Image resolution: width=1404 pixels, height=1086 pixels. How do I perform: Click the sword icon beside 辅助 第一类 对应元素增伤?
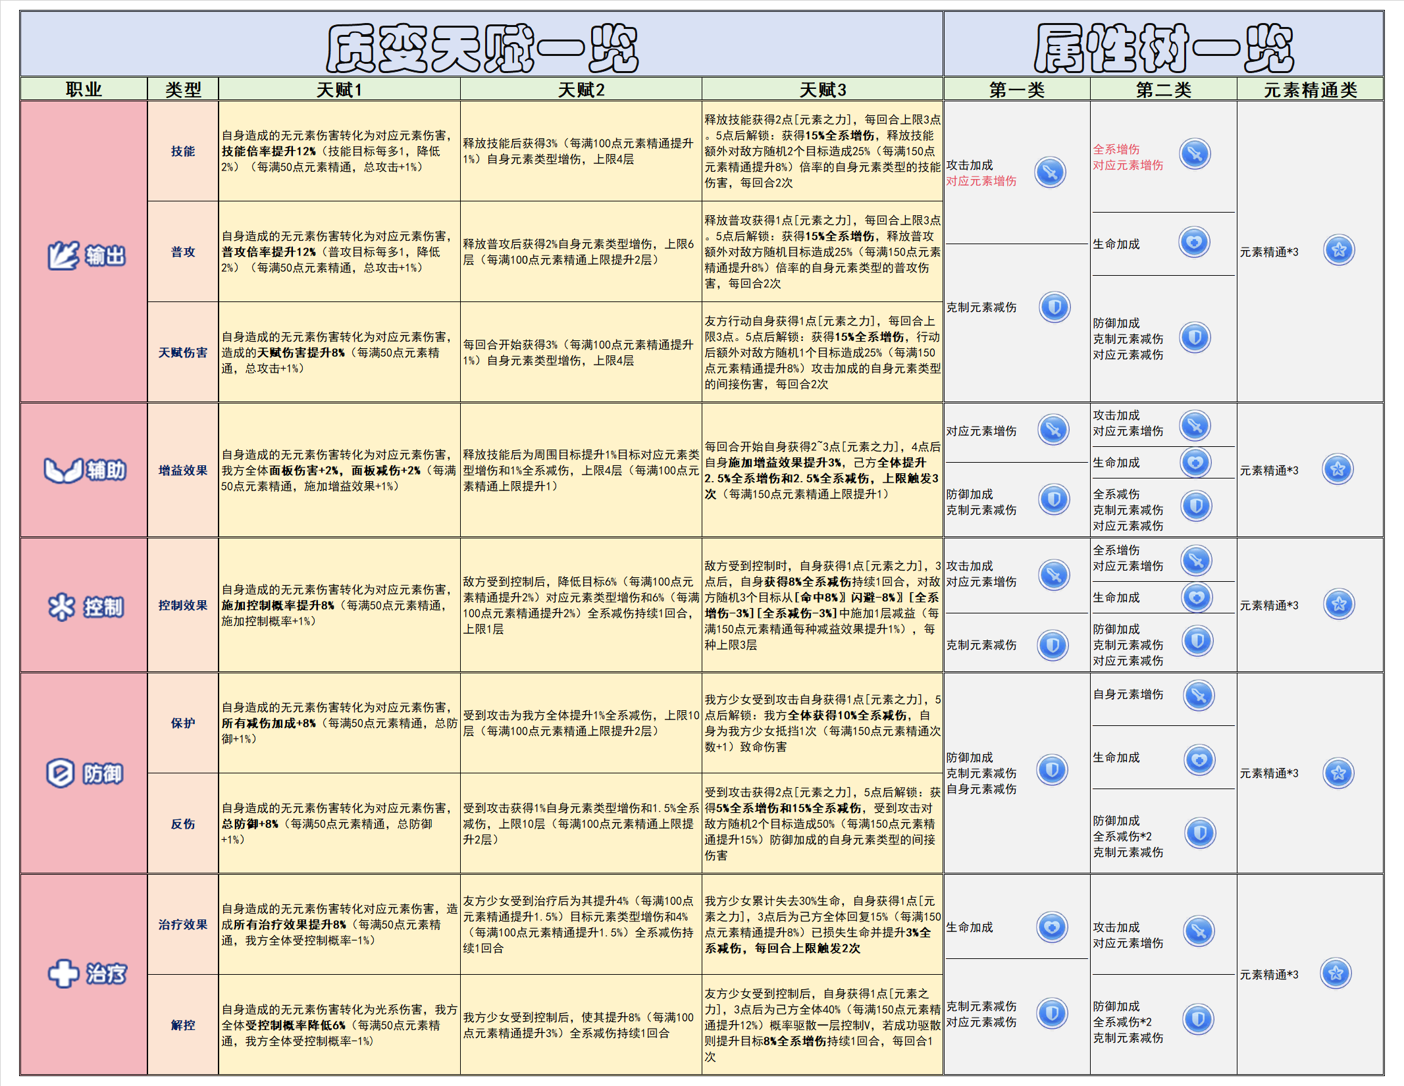point(1054,430)
